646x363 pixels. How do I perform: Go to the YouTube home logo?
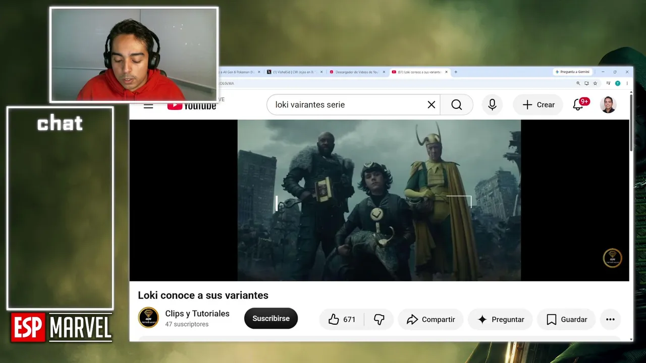pos(192,105)
